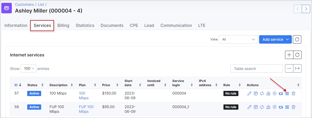Image resolution: width=312 pixels, height=118 pixels.
Task: Edit service 57 with pencil icon
Action: (249, 93)
